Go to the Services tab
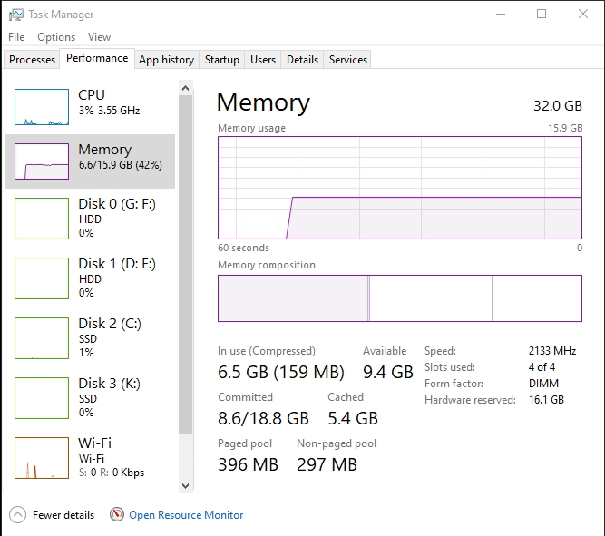605x536 pixels. point(348,60)
